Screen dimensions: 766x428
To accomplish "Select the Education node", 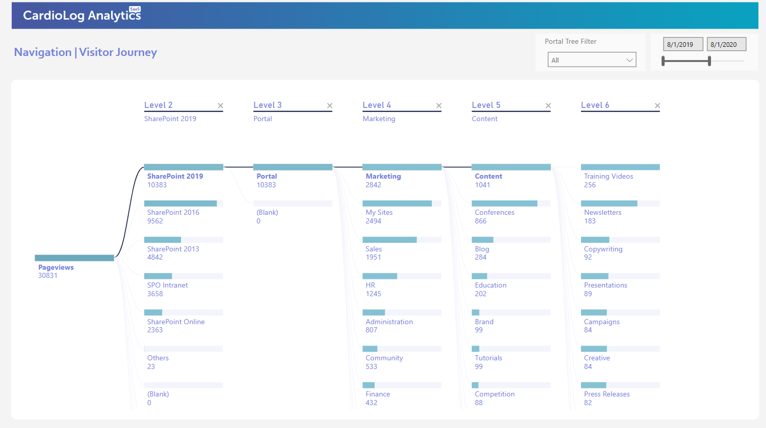I will click(x=511, y=276).
